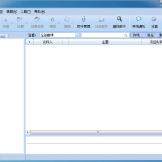Screen dimensions: 162x162
Task: Open the 查看(V) menu
Action: pyautogui.click(x=12, y=12)
